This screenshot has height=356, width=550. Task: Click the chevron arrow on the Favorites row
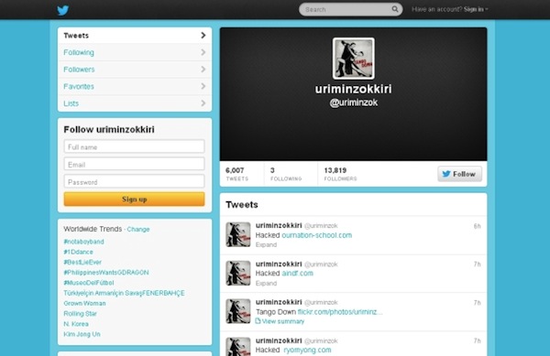[x=203, y=86]
